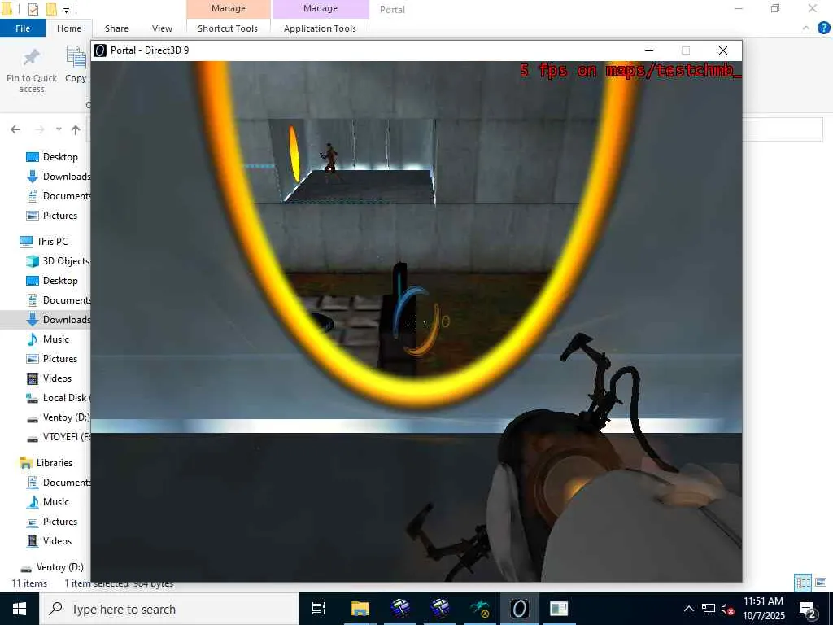Open Videos under Libraries
The width and height of the screenshot is (833, 625).
point(57,541)
